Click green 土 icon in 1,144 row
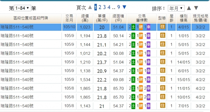210x112 pixels. click(133, 44)
